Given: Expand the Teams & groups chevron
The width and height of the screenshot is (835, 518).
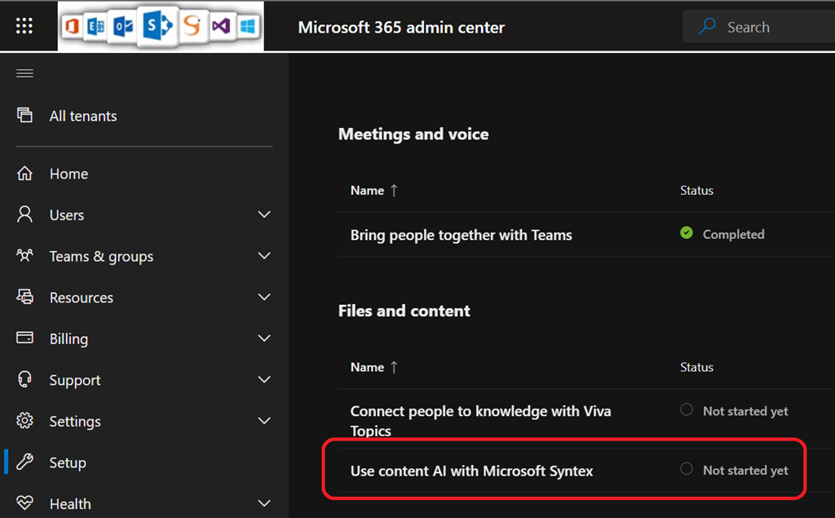Looking at the screenshot, I should click(263, 256).
